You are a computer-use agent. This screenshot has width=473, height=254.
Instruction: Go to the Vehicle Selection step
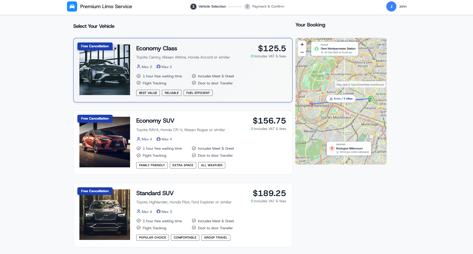point(208,6)
